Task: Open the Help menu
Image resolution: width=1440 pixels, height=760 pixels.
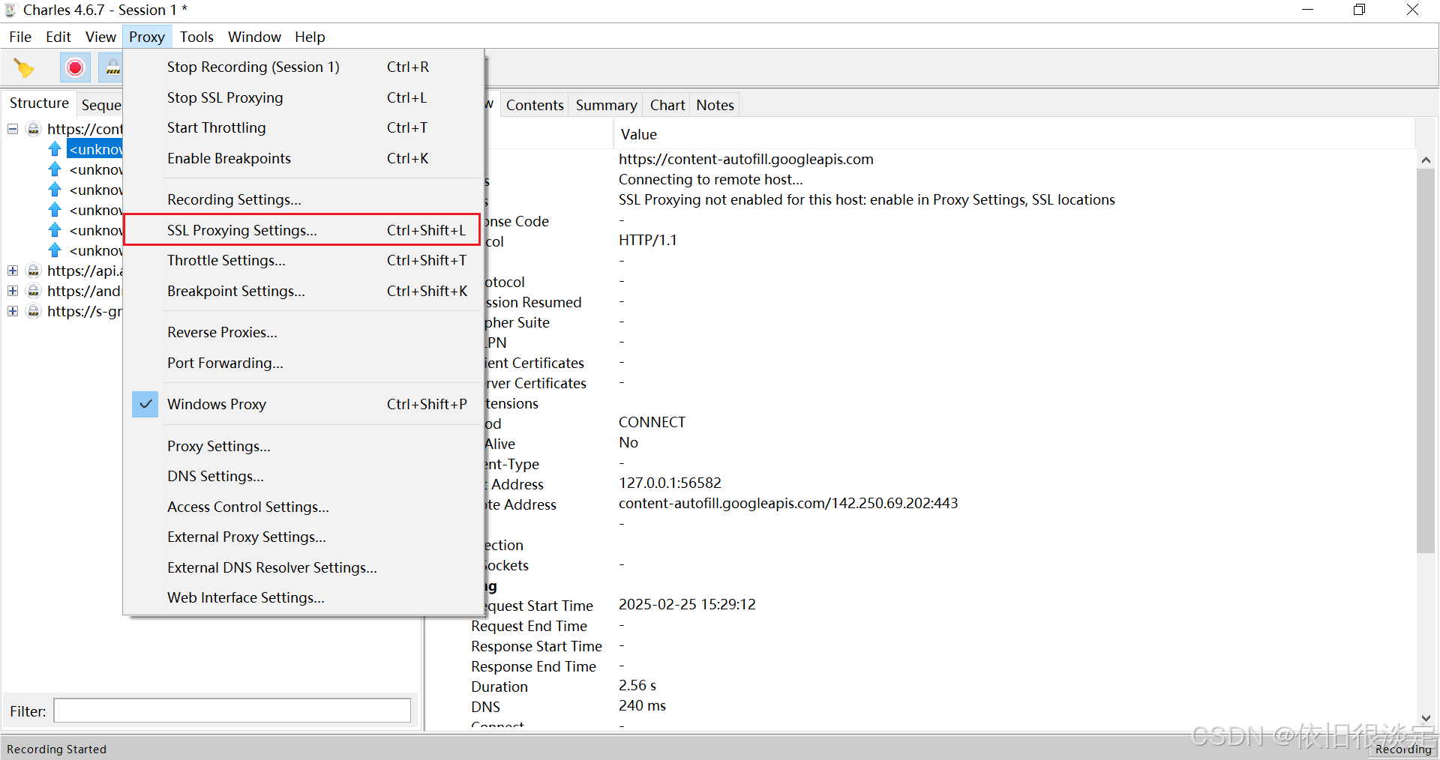Action: pyautogui.click(x=310, y=37)
